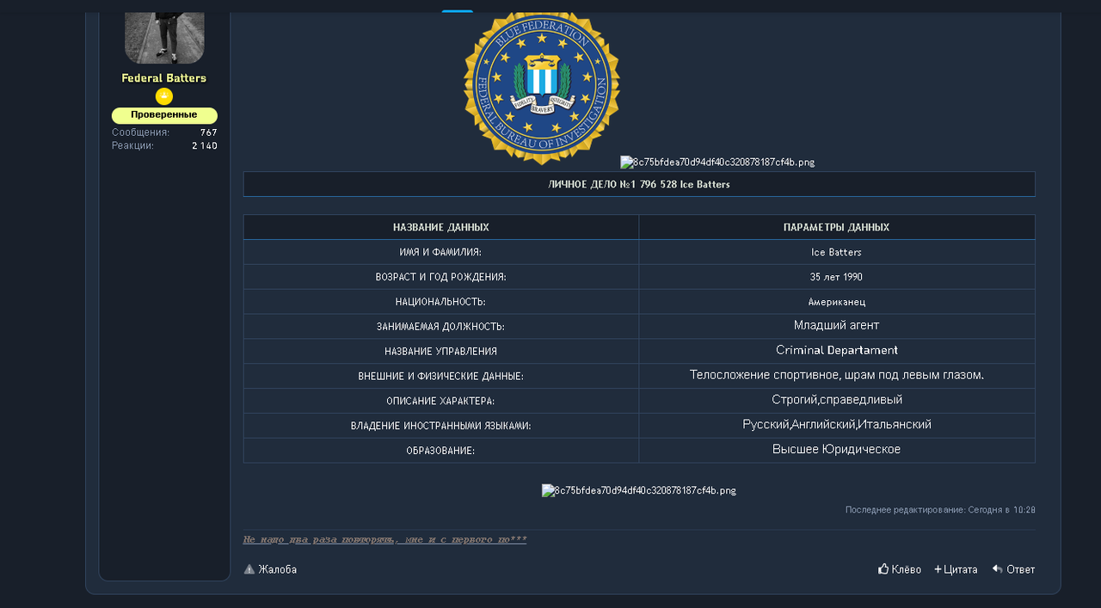Click the Проверенные rank badge

[164, 115]
